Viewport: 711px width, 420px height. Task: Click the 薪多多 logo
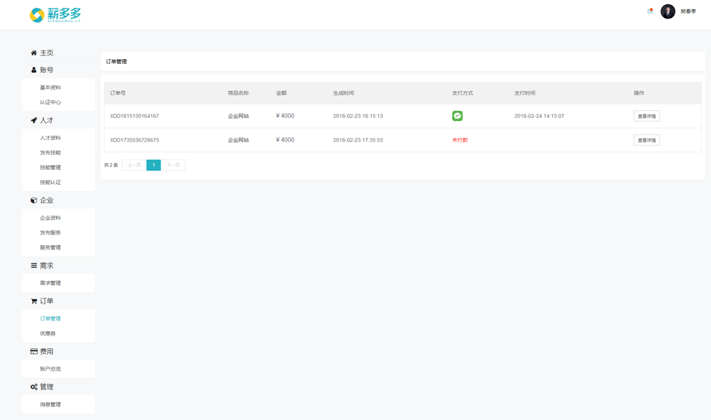point(55,15)
